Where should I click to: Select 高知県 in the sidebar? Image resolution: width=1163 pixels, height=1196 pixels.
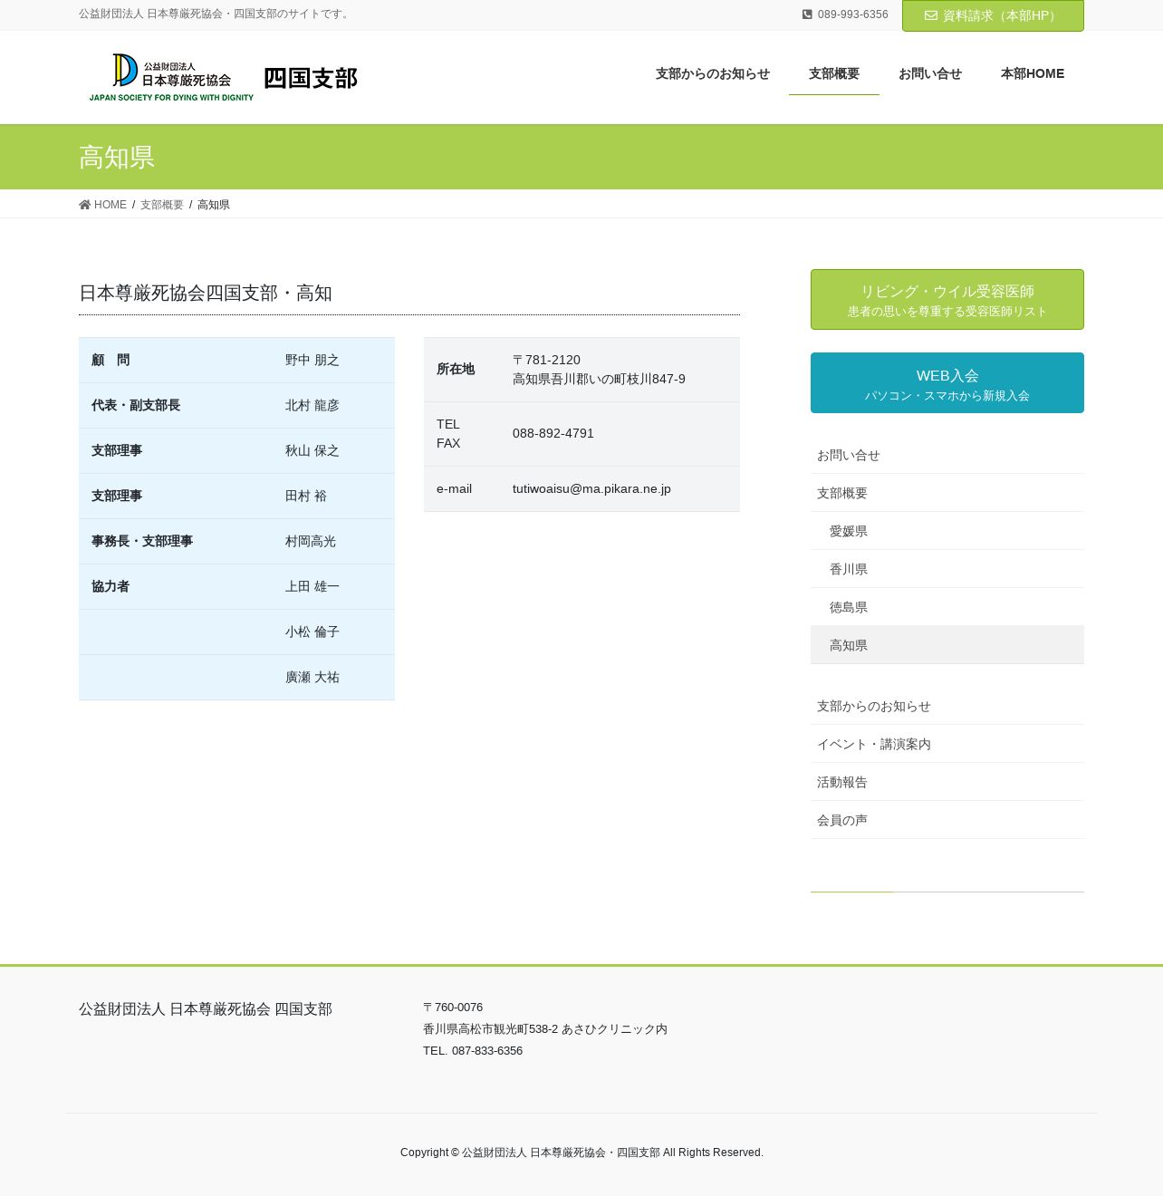(947, 645)
